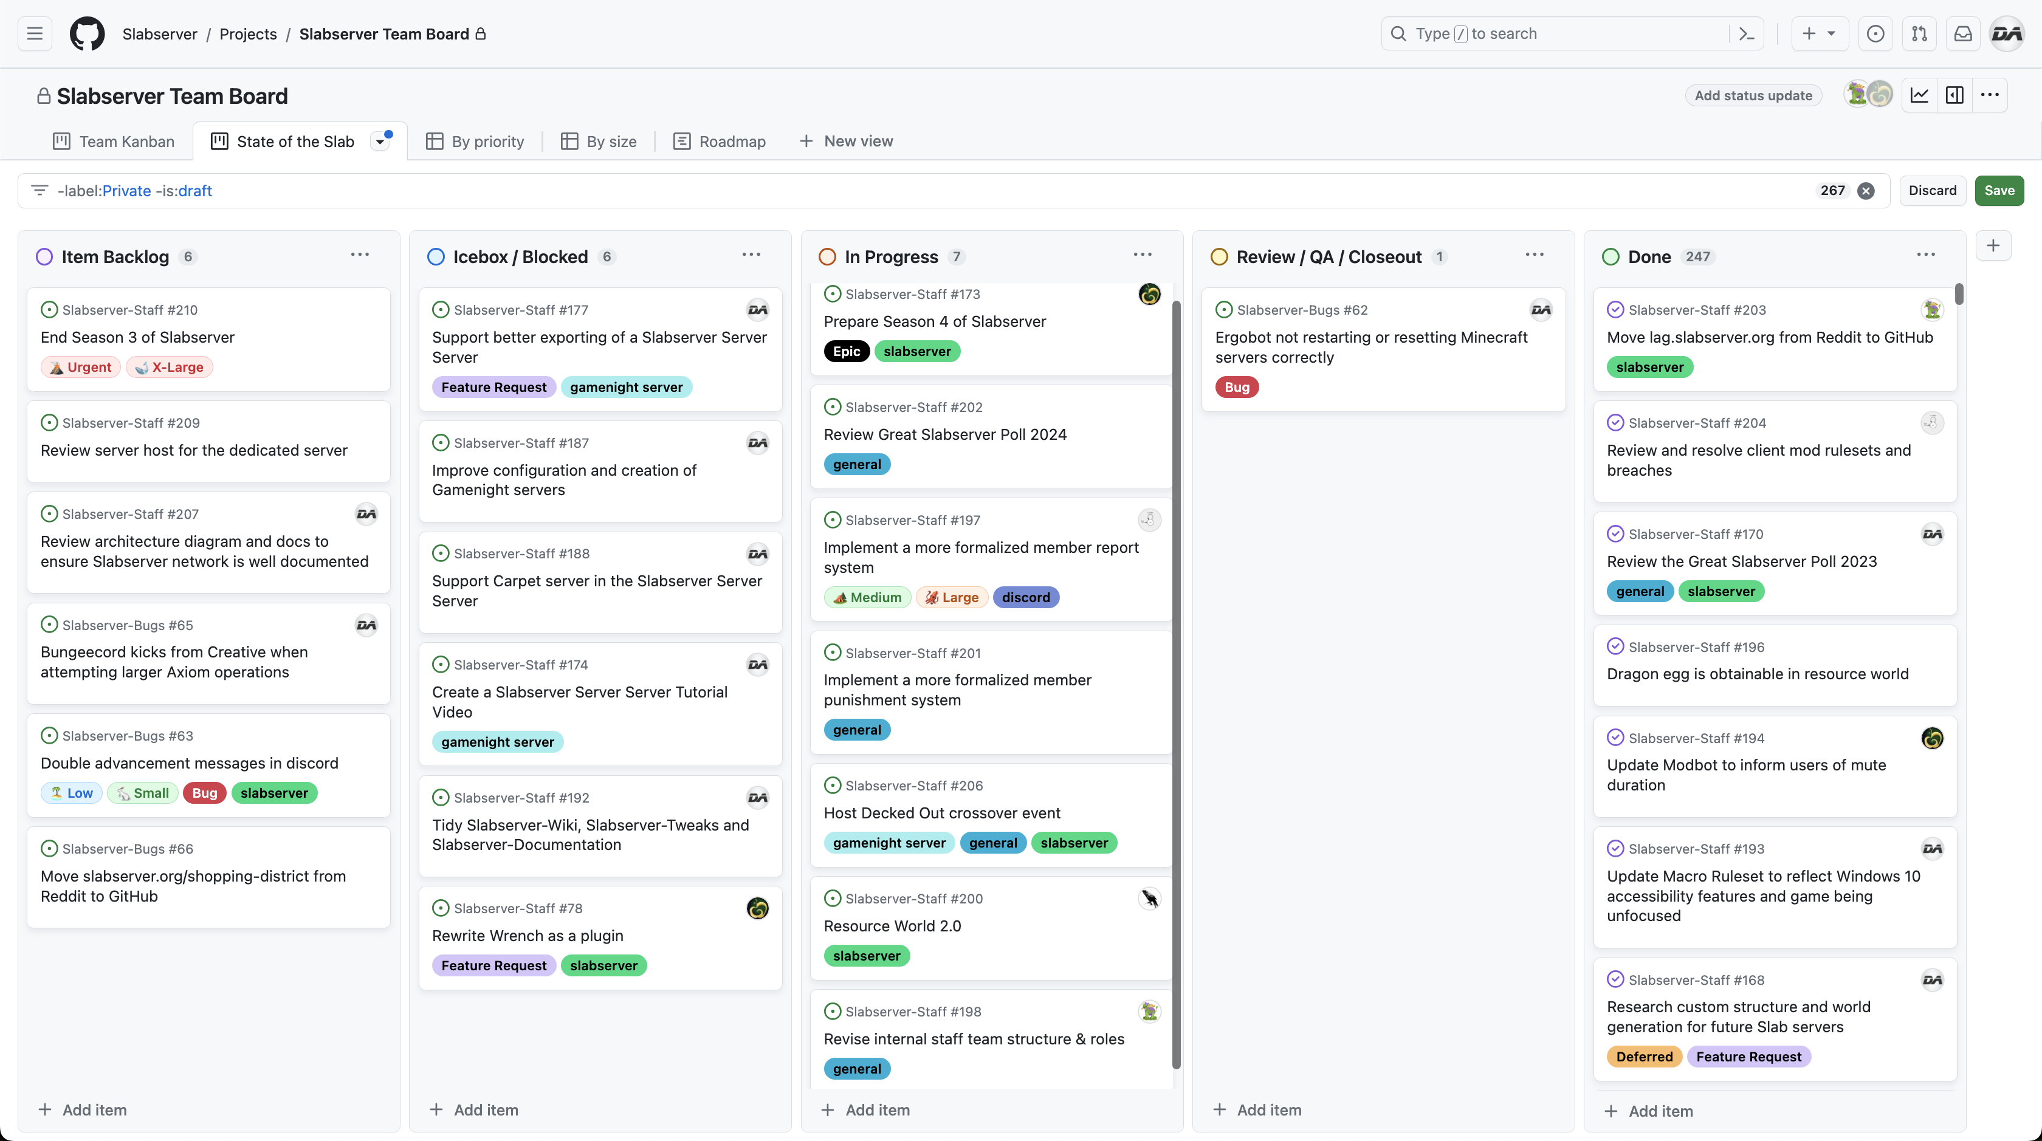This screenshot has height=1141, width=2042.
Task: Open State of the Slab view options dropdown
Action: [x=380, y=142]
